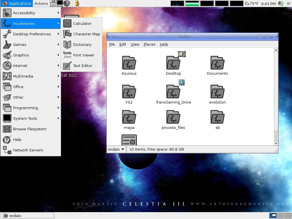Click the clock showing 9:43 PM

[268, 3]
